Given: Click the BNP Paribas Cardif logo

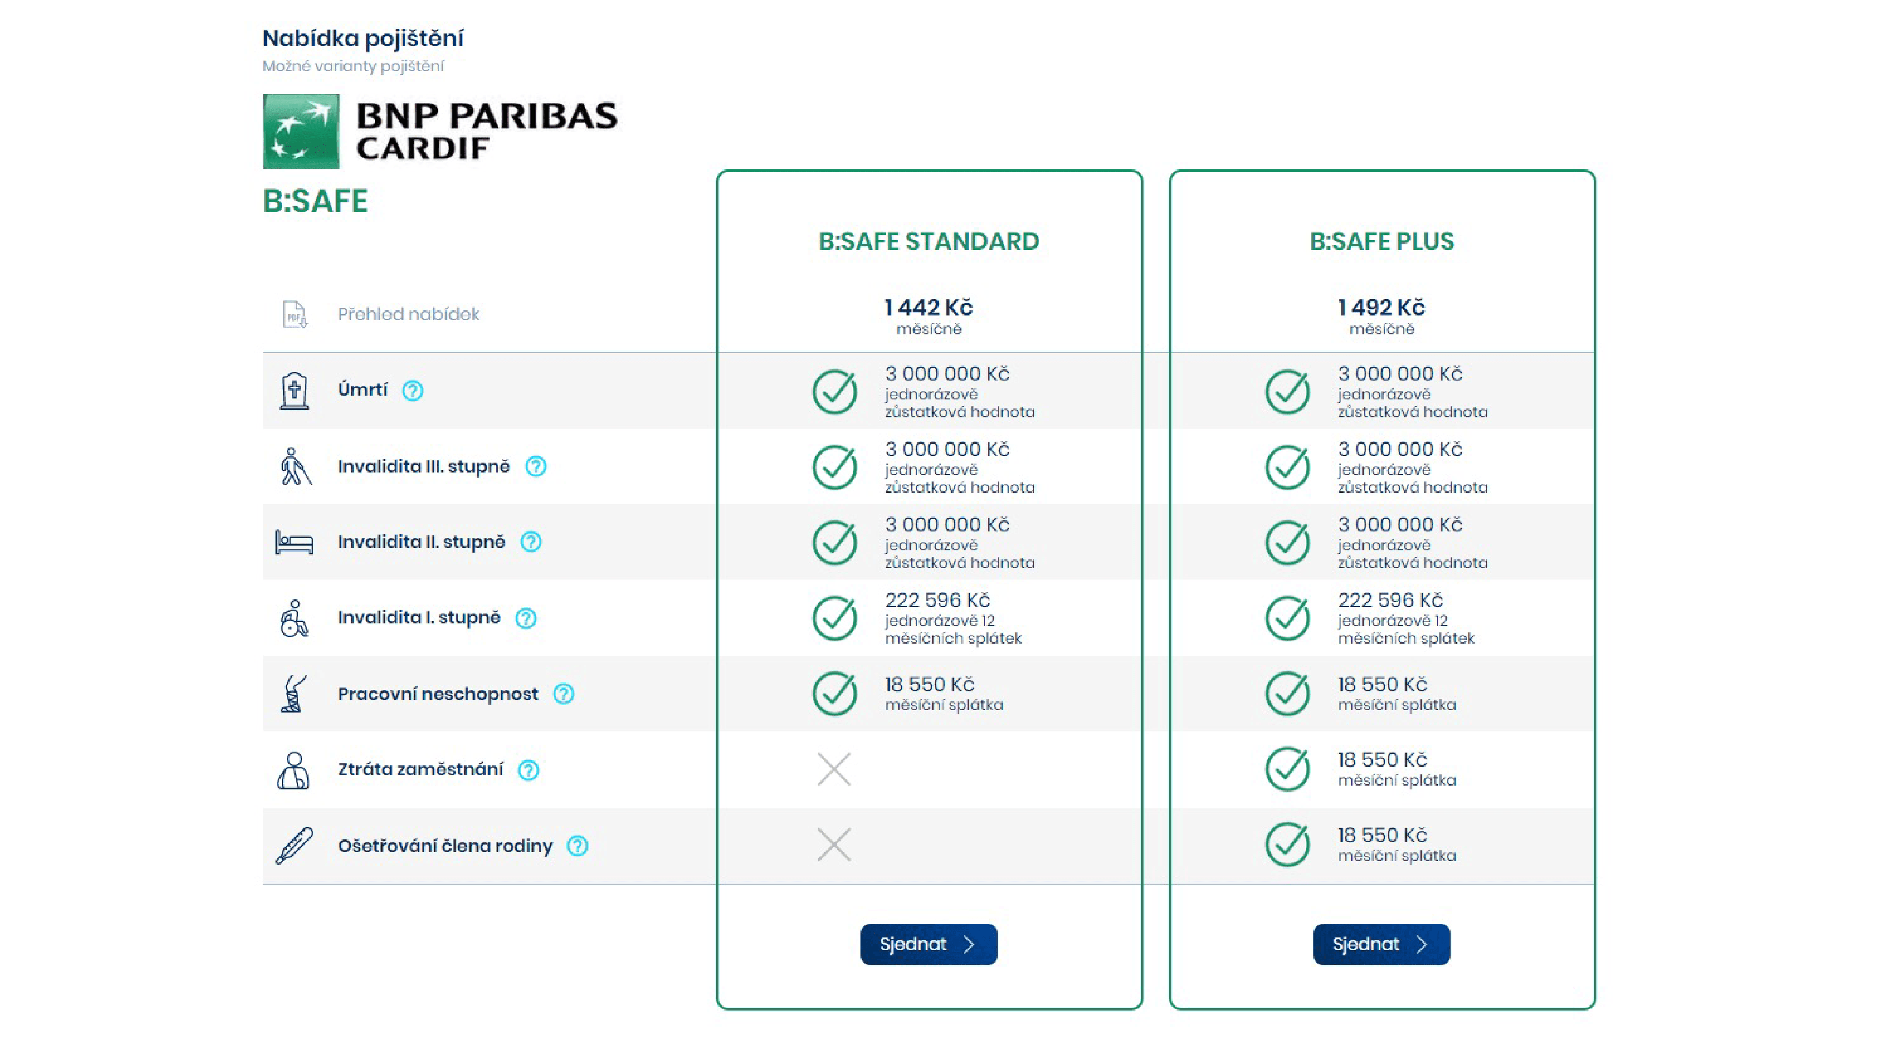Looking at the screenshot, I should 440,132.
